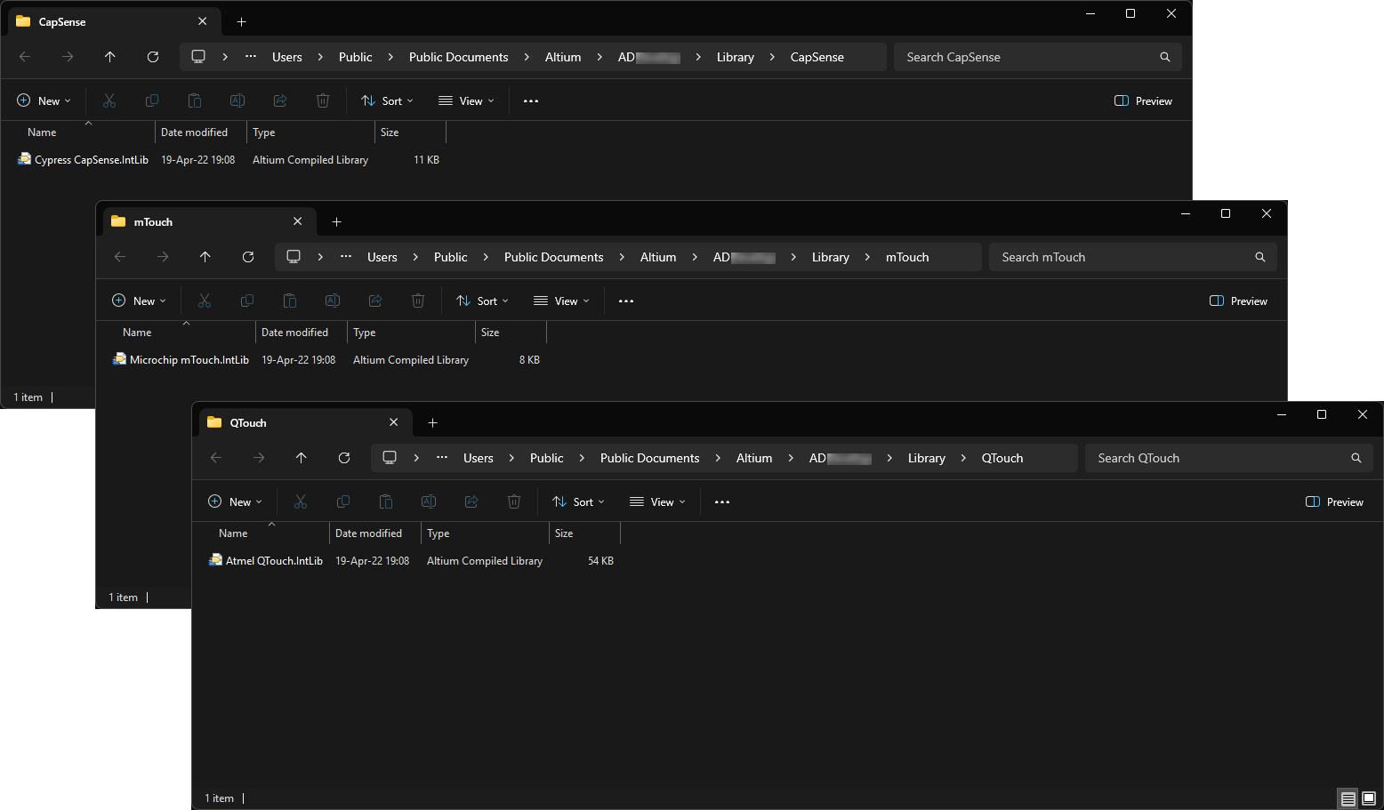Open View dropdown in QTouch window
This screenshot has width=1384, height=810.
657,502
